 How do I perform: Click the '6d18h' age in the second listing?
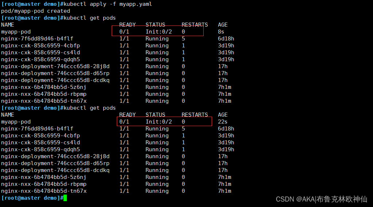tap(226, 129)
